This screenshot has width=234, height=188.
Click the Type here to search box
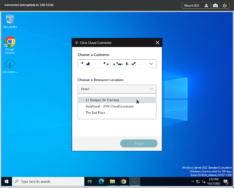tap(48, 181)
